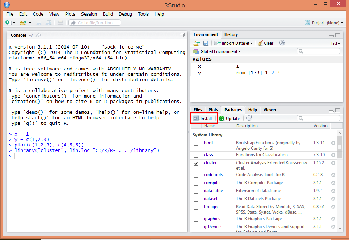Screen dimensions: 349x240
Task: Open the recent files dropdown arrow
Action: click(x=30, y=23)
